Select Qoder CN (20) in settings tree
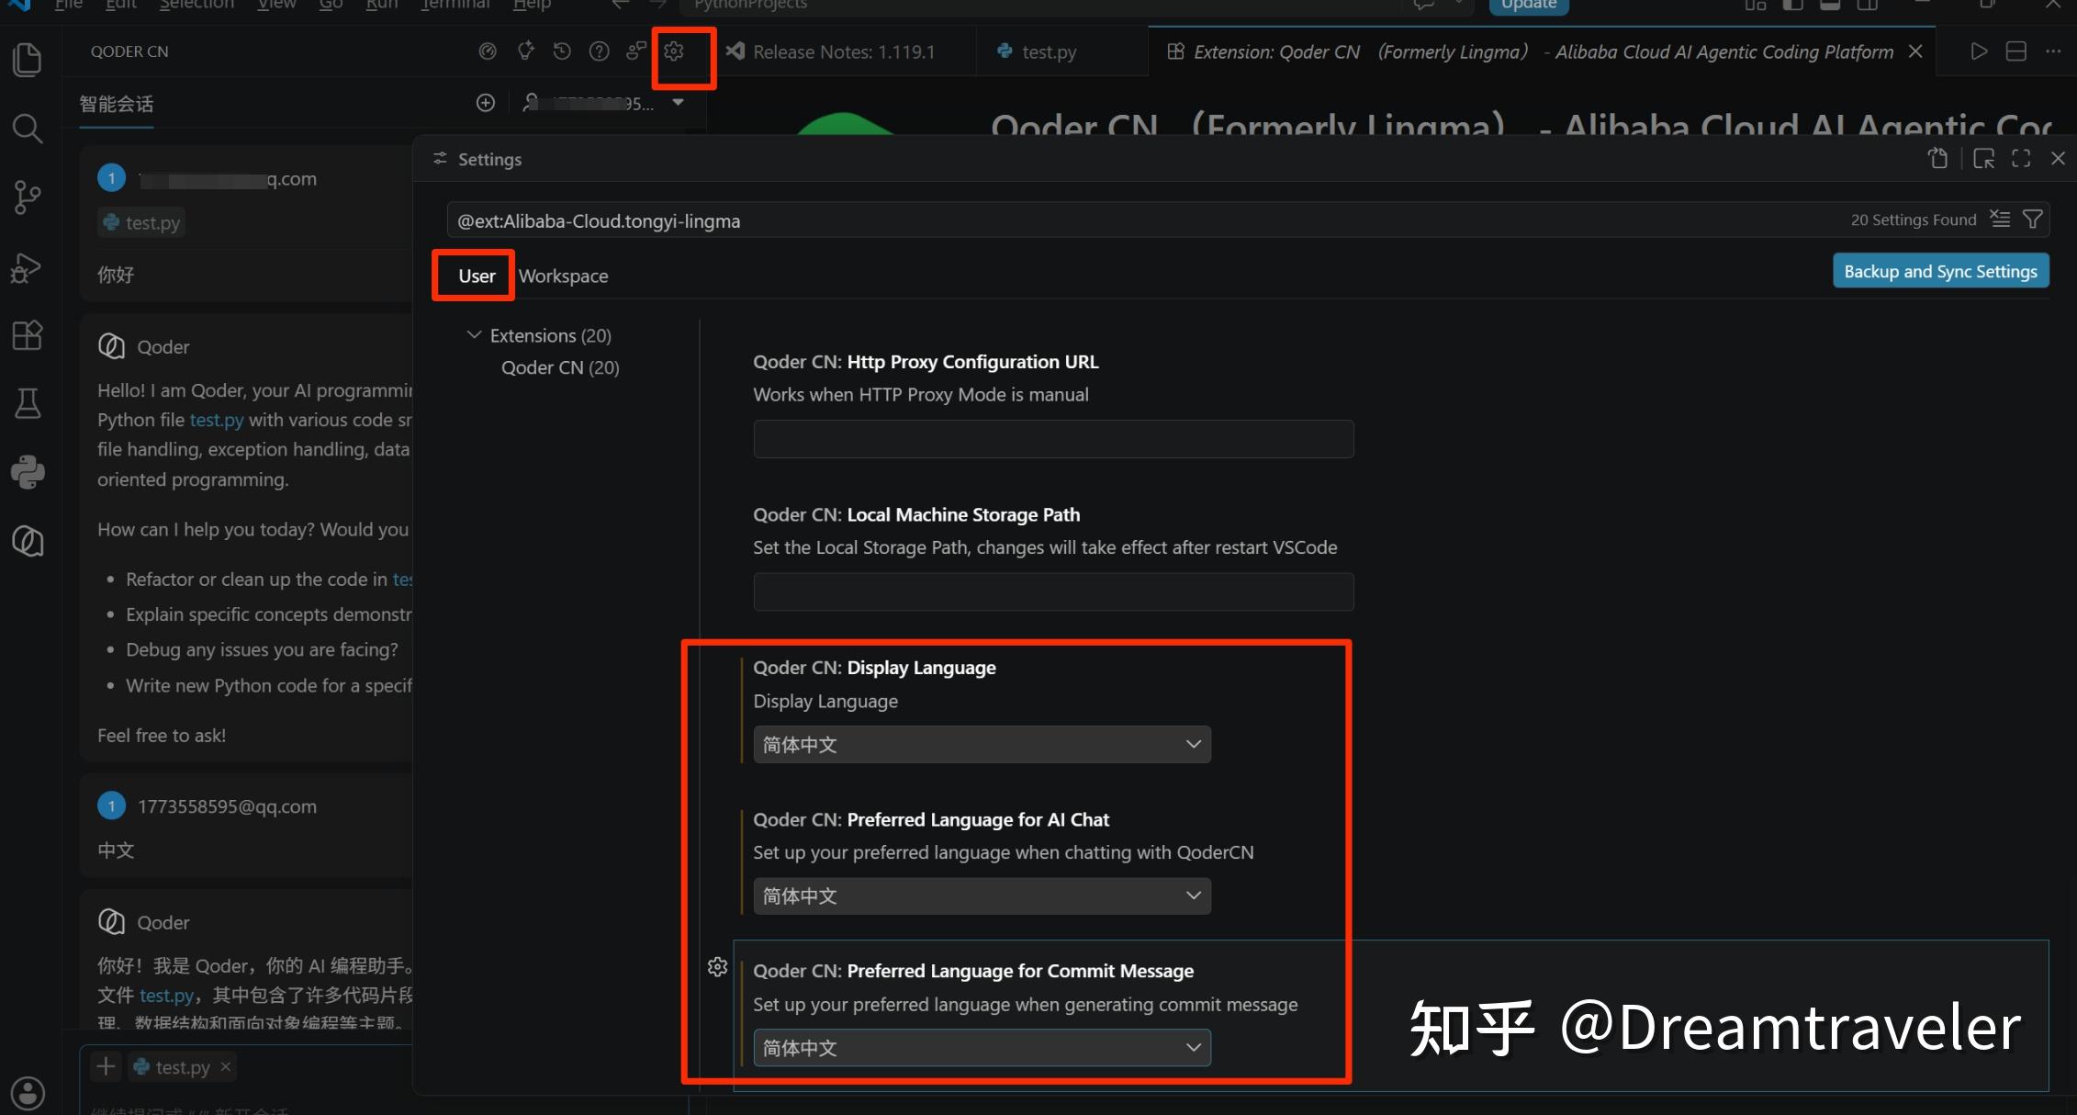The width and height of the screenshot is (2077, 1115). (560, 367)
